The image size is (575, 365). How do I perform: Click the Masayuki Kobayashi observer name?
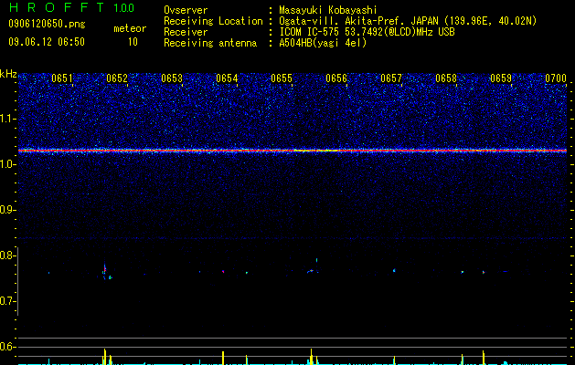328,10
